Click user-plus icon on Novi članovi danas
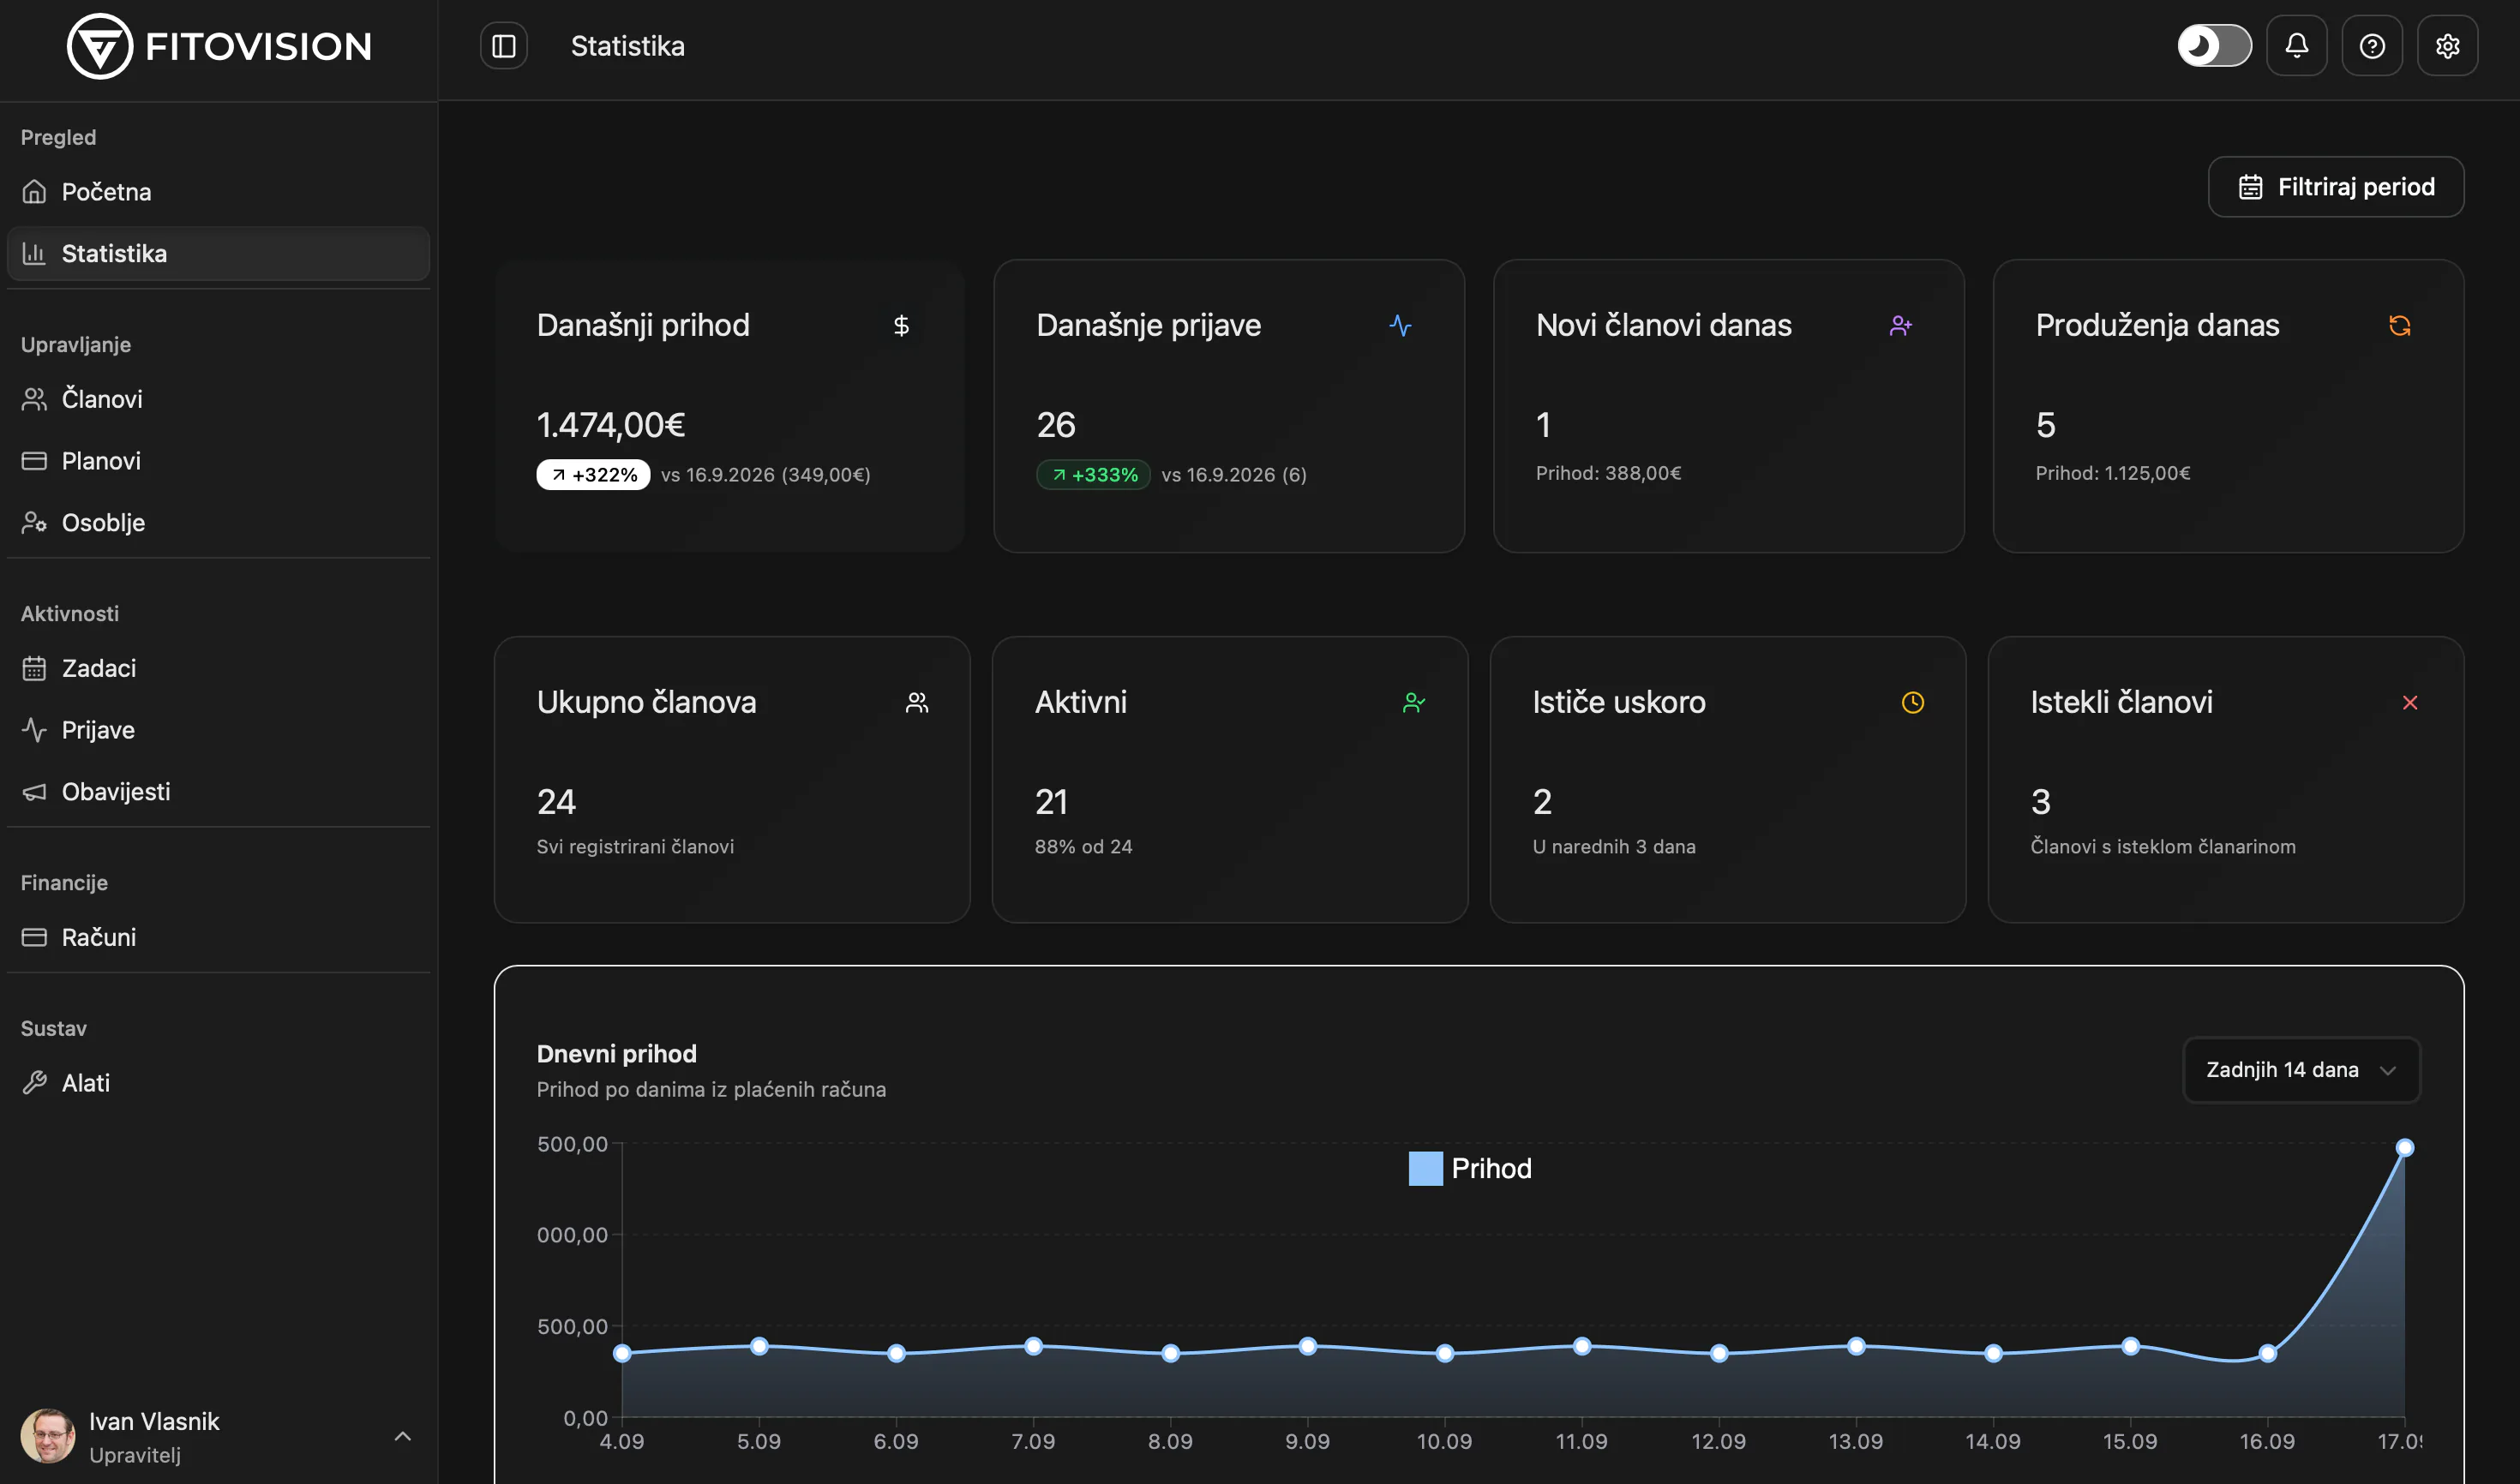 click(x=1901, y=326)
